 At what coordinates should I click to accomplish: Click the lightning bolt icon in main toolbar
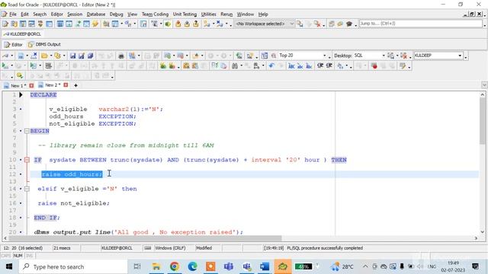pyautogui.click(x=95, y=24)
